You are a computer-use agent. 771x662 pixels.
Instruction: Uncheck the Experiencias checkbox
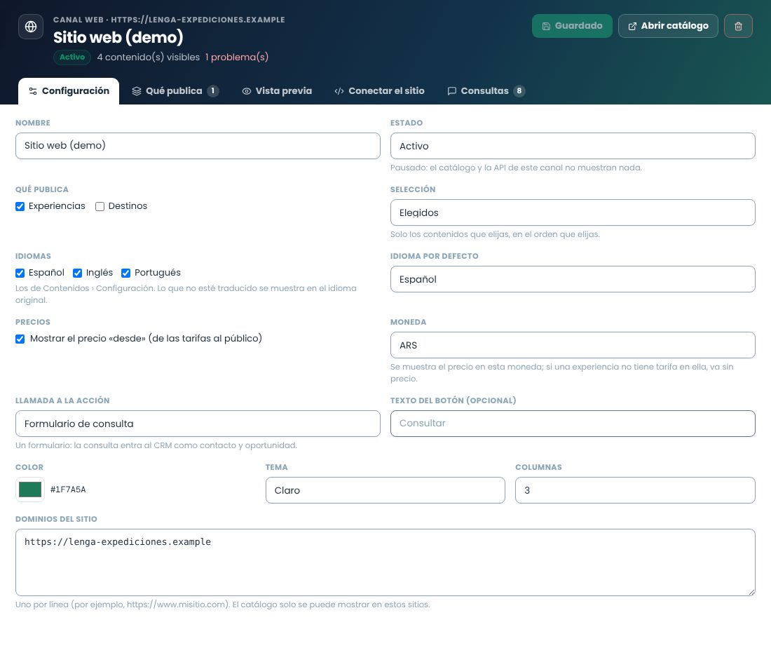20,207
